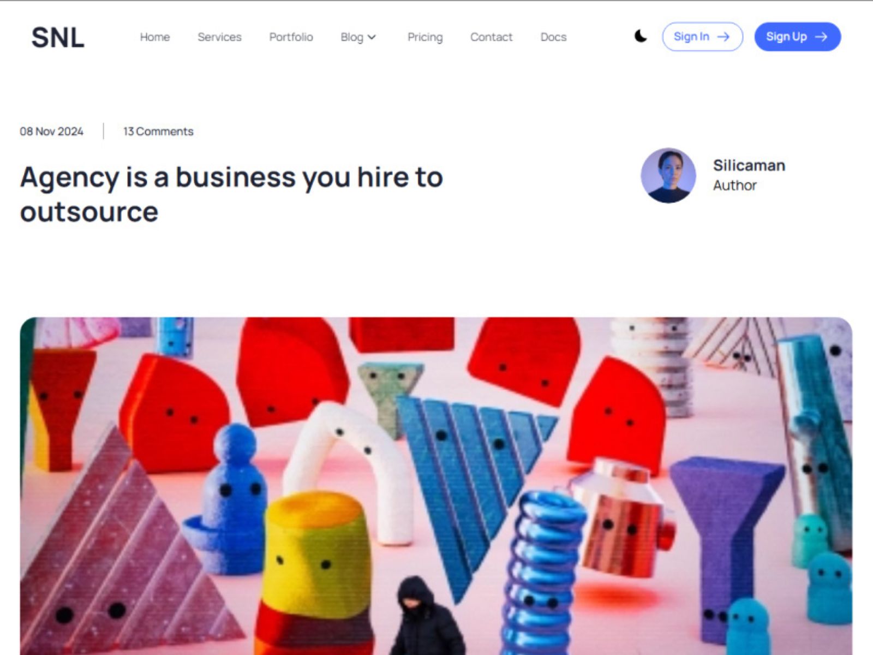This screenshot has height=655, width=873.
Task: Click the Sign In button
Action: tap(702, 37)
